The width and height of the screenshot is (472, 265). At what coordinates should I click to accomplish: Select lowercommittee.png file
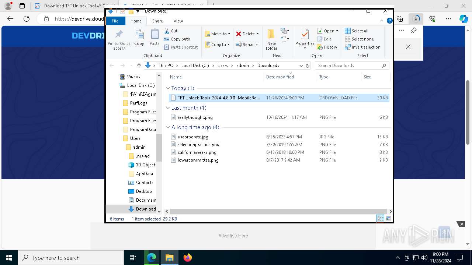pos(279,160)
